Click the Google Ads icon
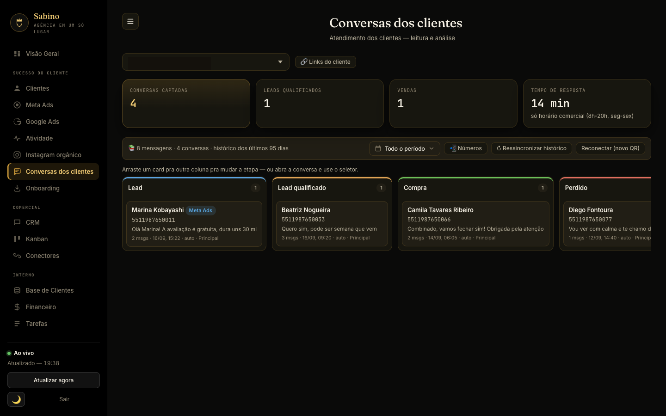Screen dimensions: 666x416 17,122
